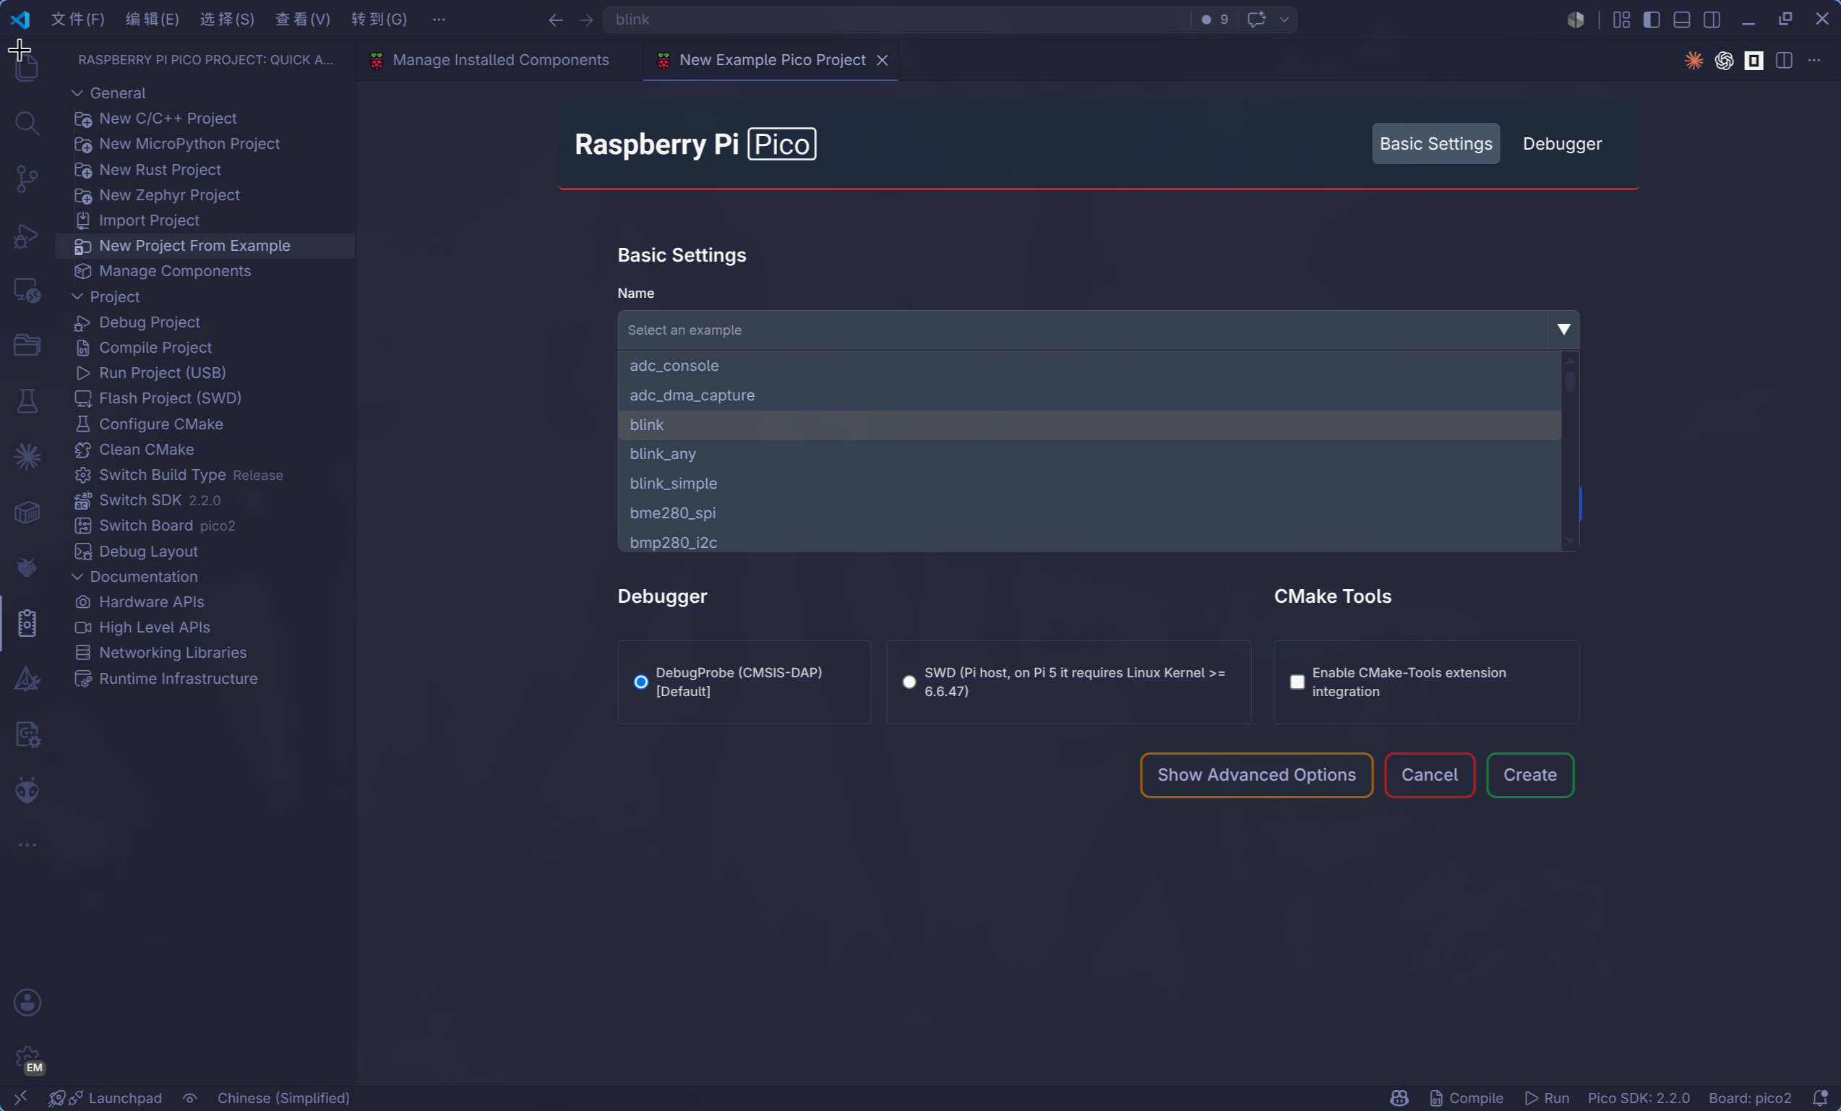Image resolution: width=1841 pixels, height=1111 pixels.
Task: Toggle the bottom panel layout icon
Action: [x=1682, y=20]
